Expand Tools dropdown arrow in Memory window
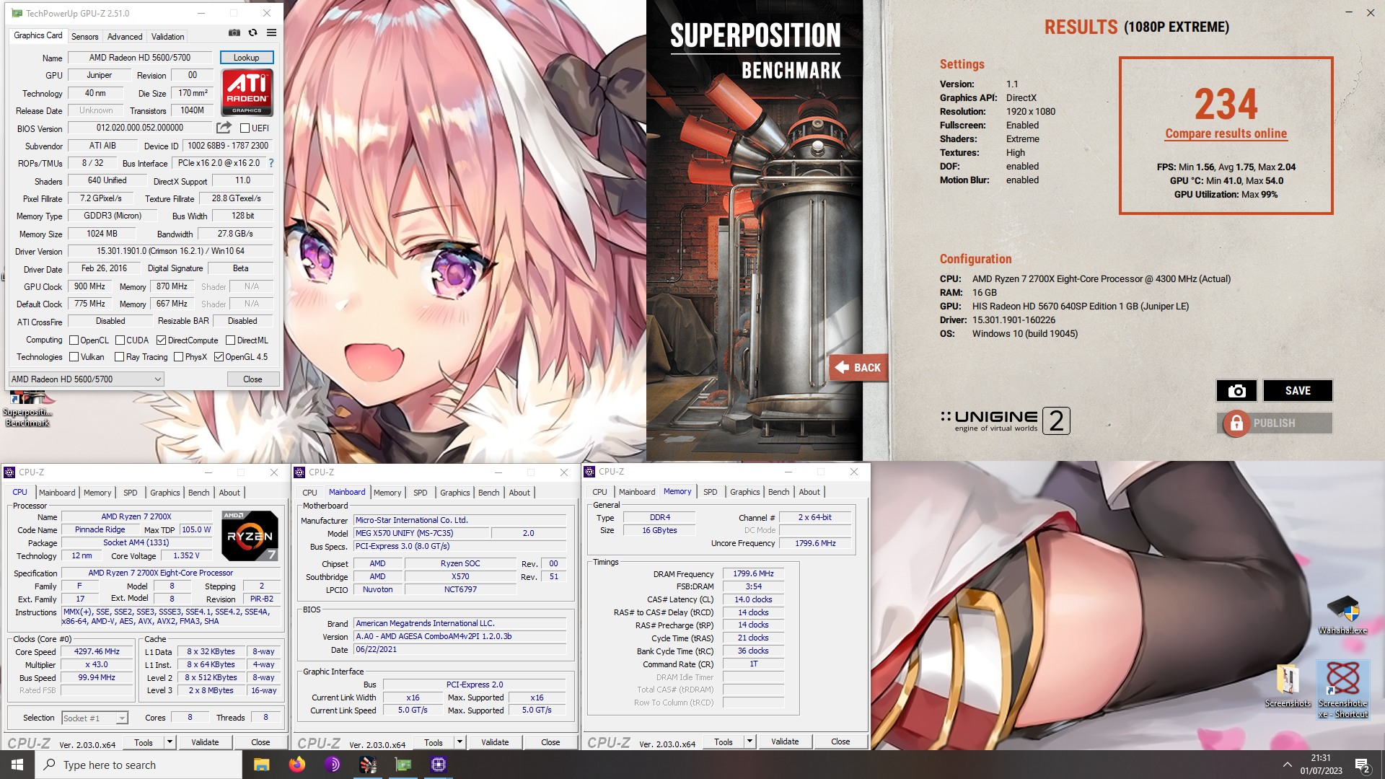The image size is (1385, 779). point(749,741)
